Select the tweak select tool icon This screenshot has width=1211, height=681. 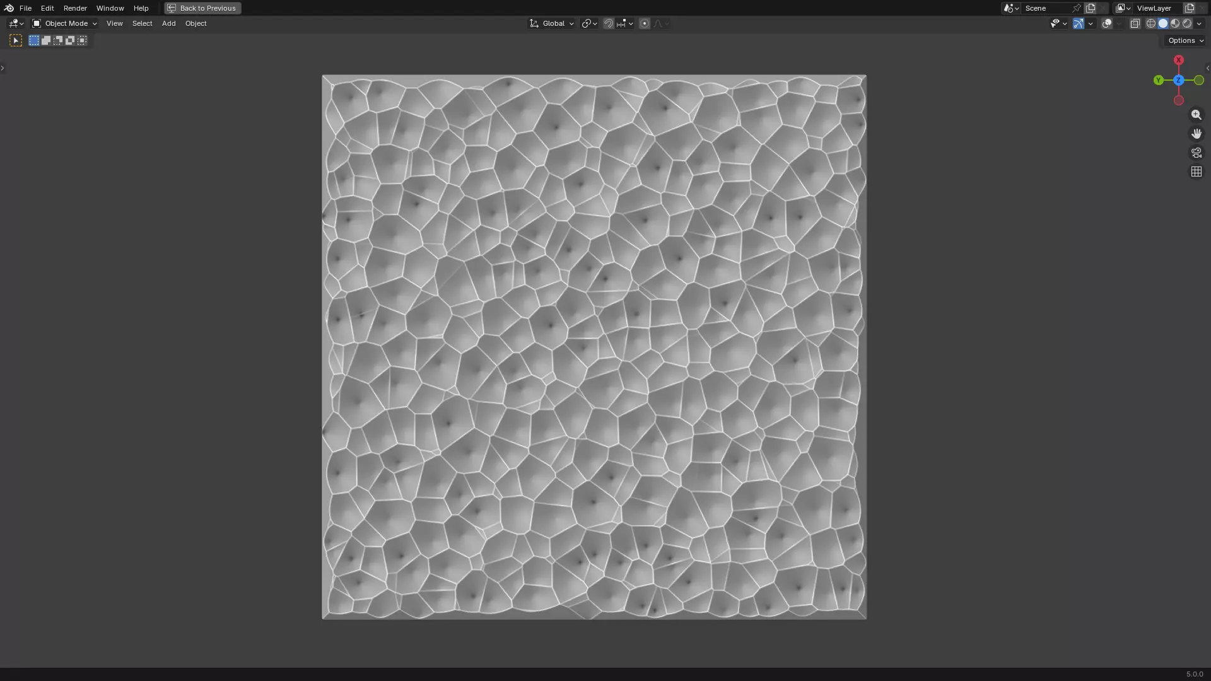[x=16, y=40]
